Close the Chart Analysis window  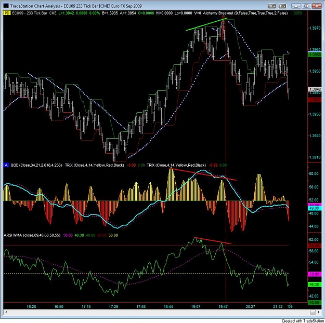(317, 6)
